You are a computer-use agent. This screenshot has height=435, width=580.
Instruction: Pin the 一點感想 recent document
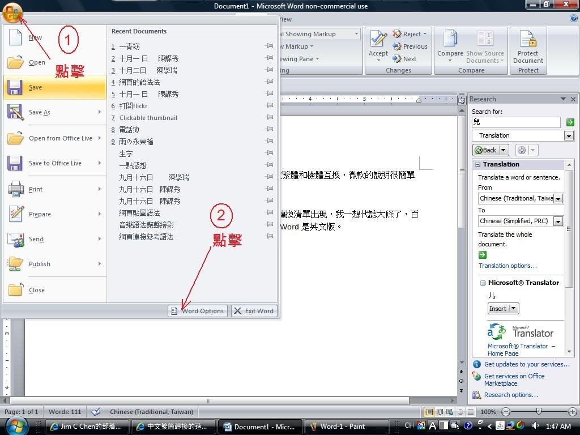(270, 165)
